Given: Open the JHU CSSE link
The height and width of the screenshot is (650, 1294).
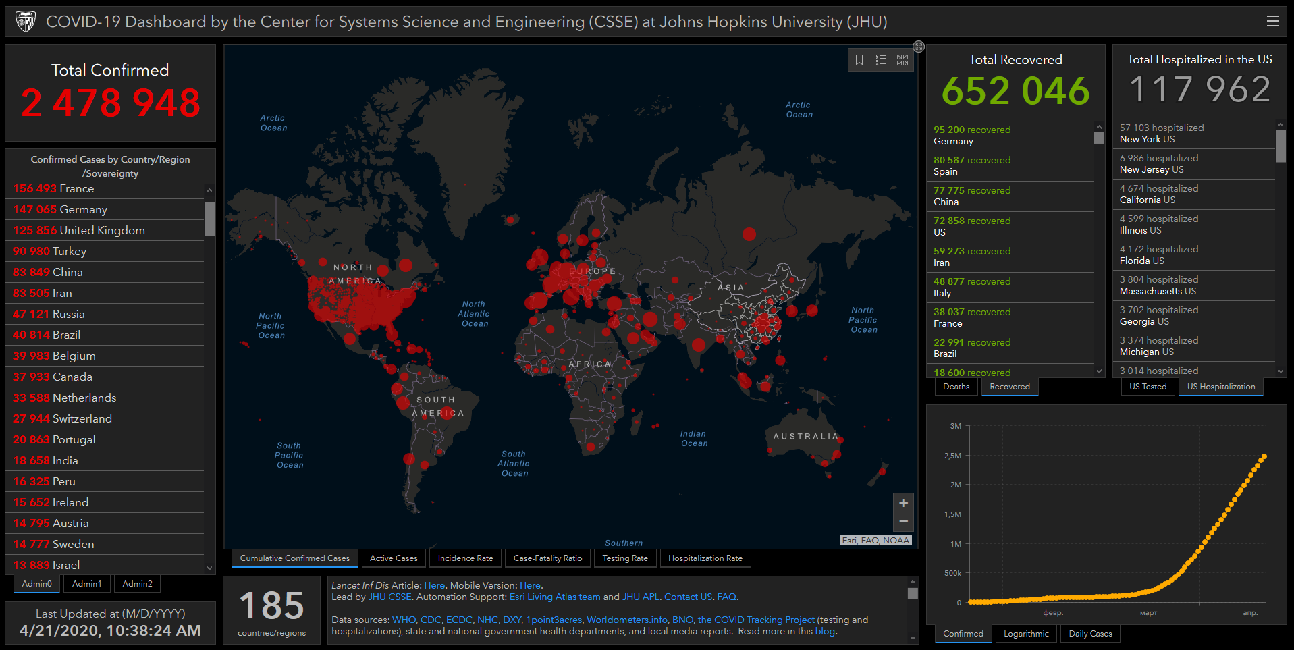Looking at the screenshot, I should pyautogui.click(x=389, y=597).
